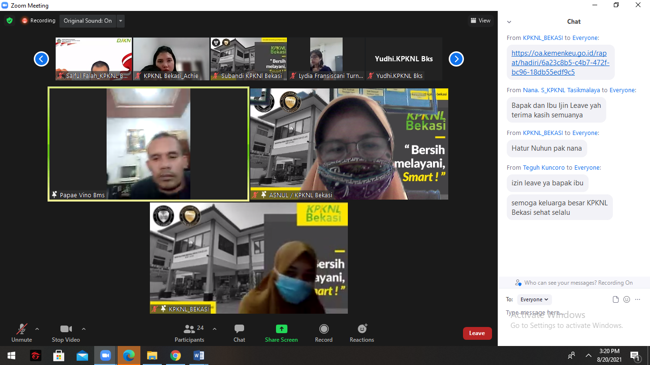Click the red Leave button
The width and height of the screenshot is (650, 365).
click(x=477, y=333)
